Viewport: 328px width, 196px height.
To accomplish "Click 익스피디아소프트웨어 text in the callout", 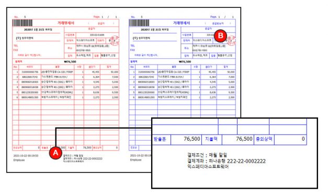I will tap(208, 167).
